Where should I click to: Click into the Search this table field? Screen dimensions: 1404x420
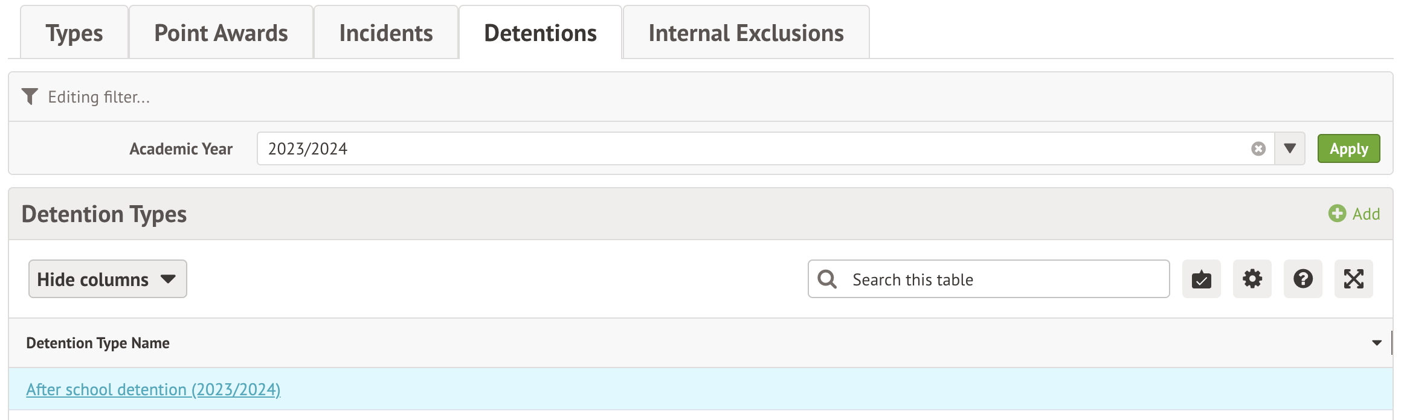click(x=1003, y=279)
